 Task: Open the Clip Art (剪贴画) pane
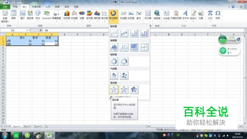click(x=30, y=15)
